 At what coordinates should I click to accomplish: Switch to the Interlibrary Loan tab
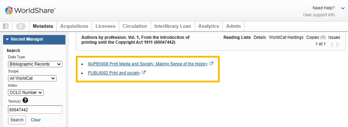[173, 26]
